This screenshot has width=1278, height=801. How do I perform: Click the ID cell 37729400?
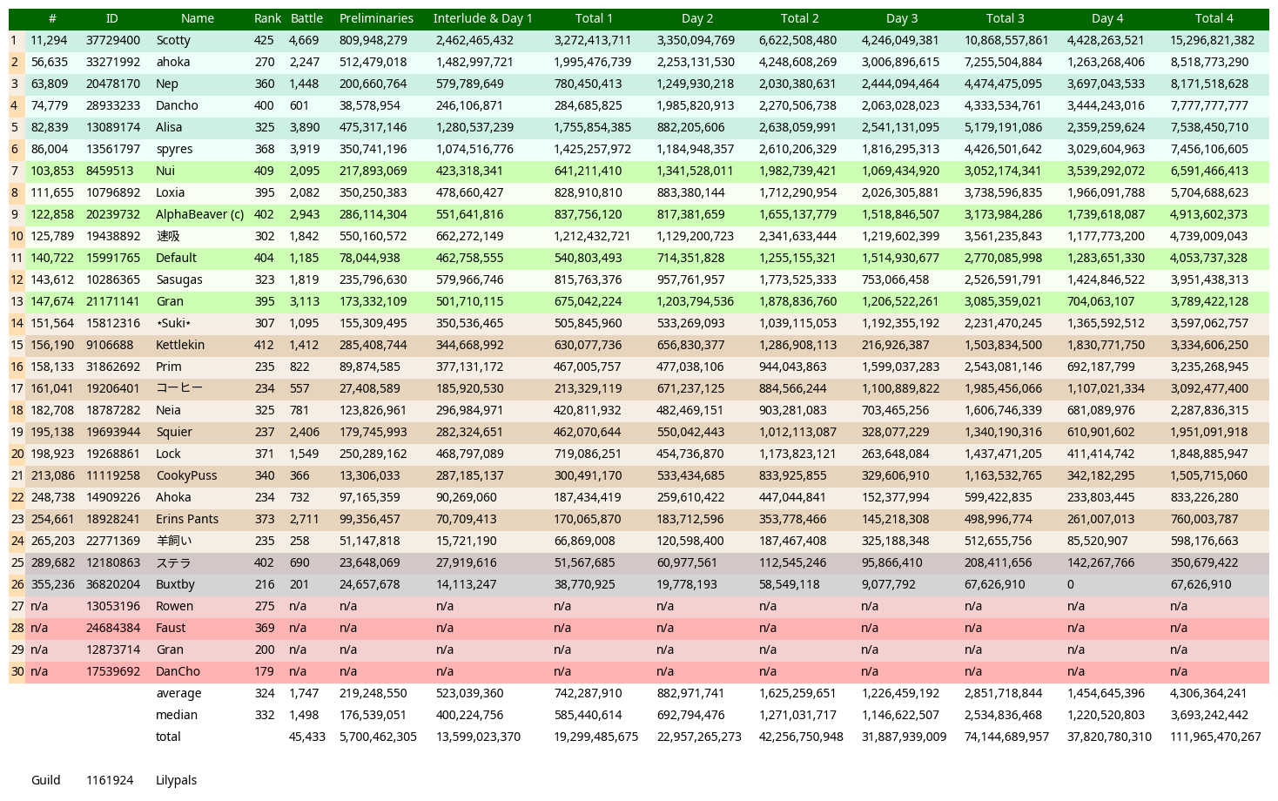tap(113, 40)
